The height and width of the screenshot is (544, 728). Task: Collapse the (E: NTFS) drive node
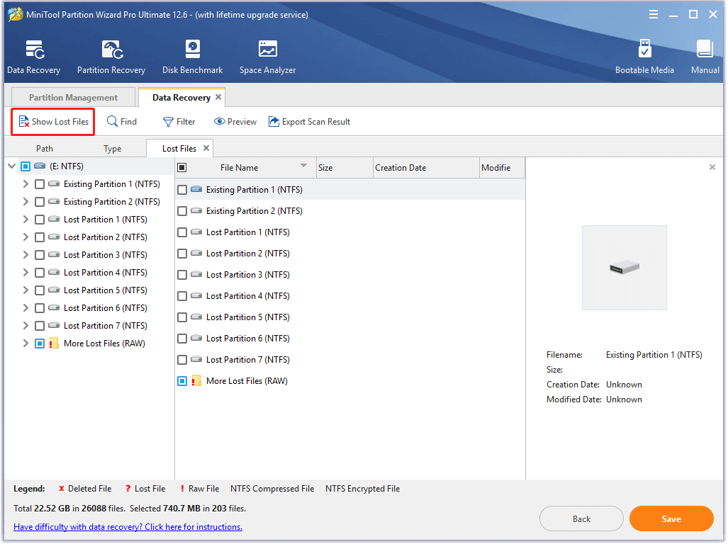point(11,166)
